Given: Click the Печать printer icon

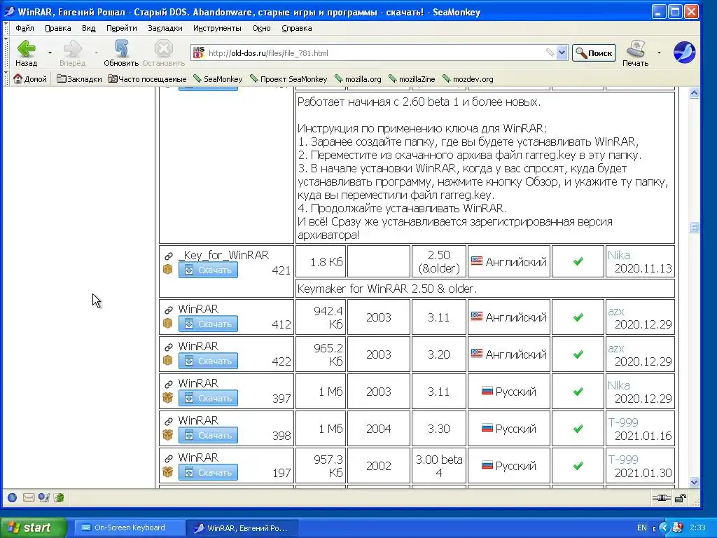Looking at the screenshot, I should click(x=635, y=49).
